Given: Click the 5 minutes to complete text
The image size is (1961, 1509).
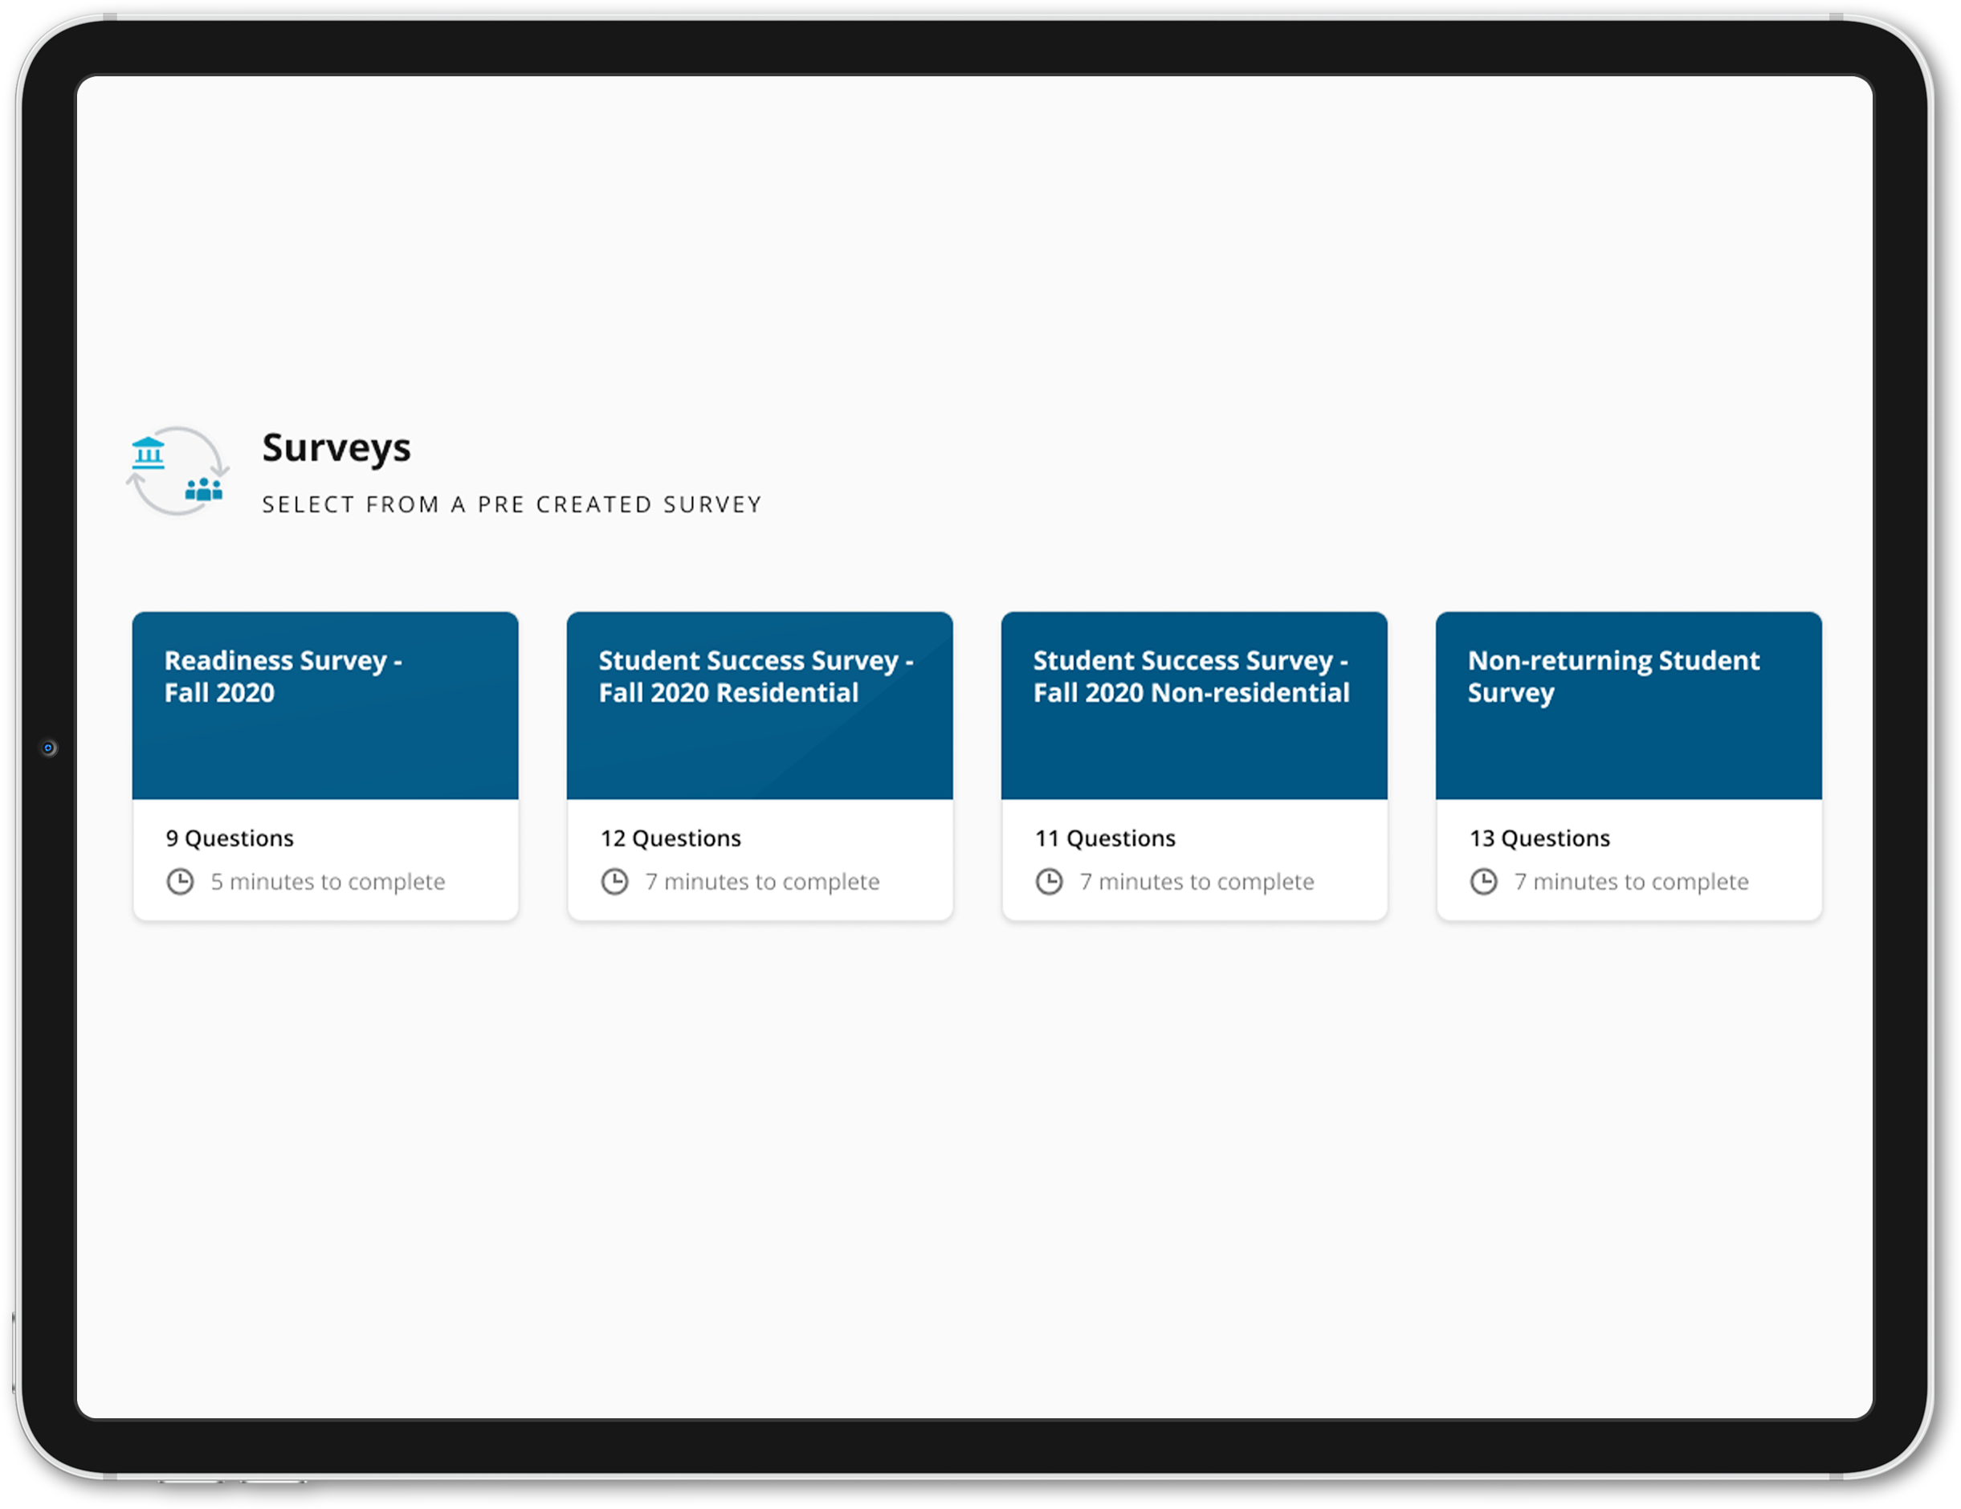Looking at the screenshot, I should [328, 882].
